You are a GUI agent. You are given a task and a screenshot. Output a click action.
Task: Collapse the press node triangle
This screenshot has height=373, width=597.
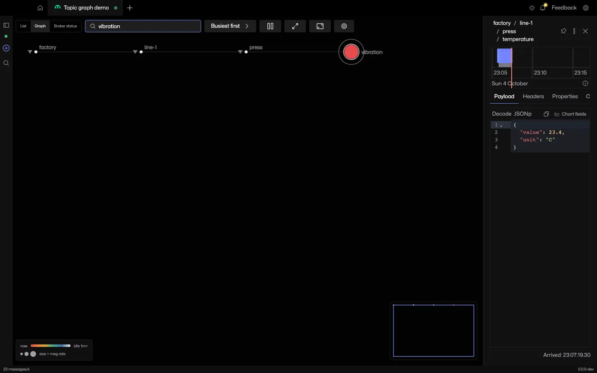pyautogui.click(x=240, y=52)
